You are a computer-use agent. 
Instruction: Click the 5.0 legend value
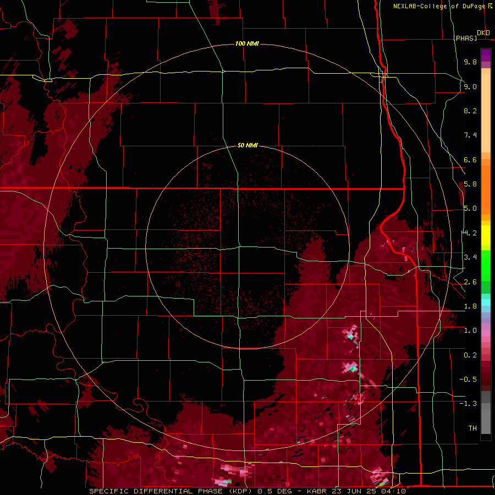point(470,208)
